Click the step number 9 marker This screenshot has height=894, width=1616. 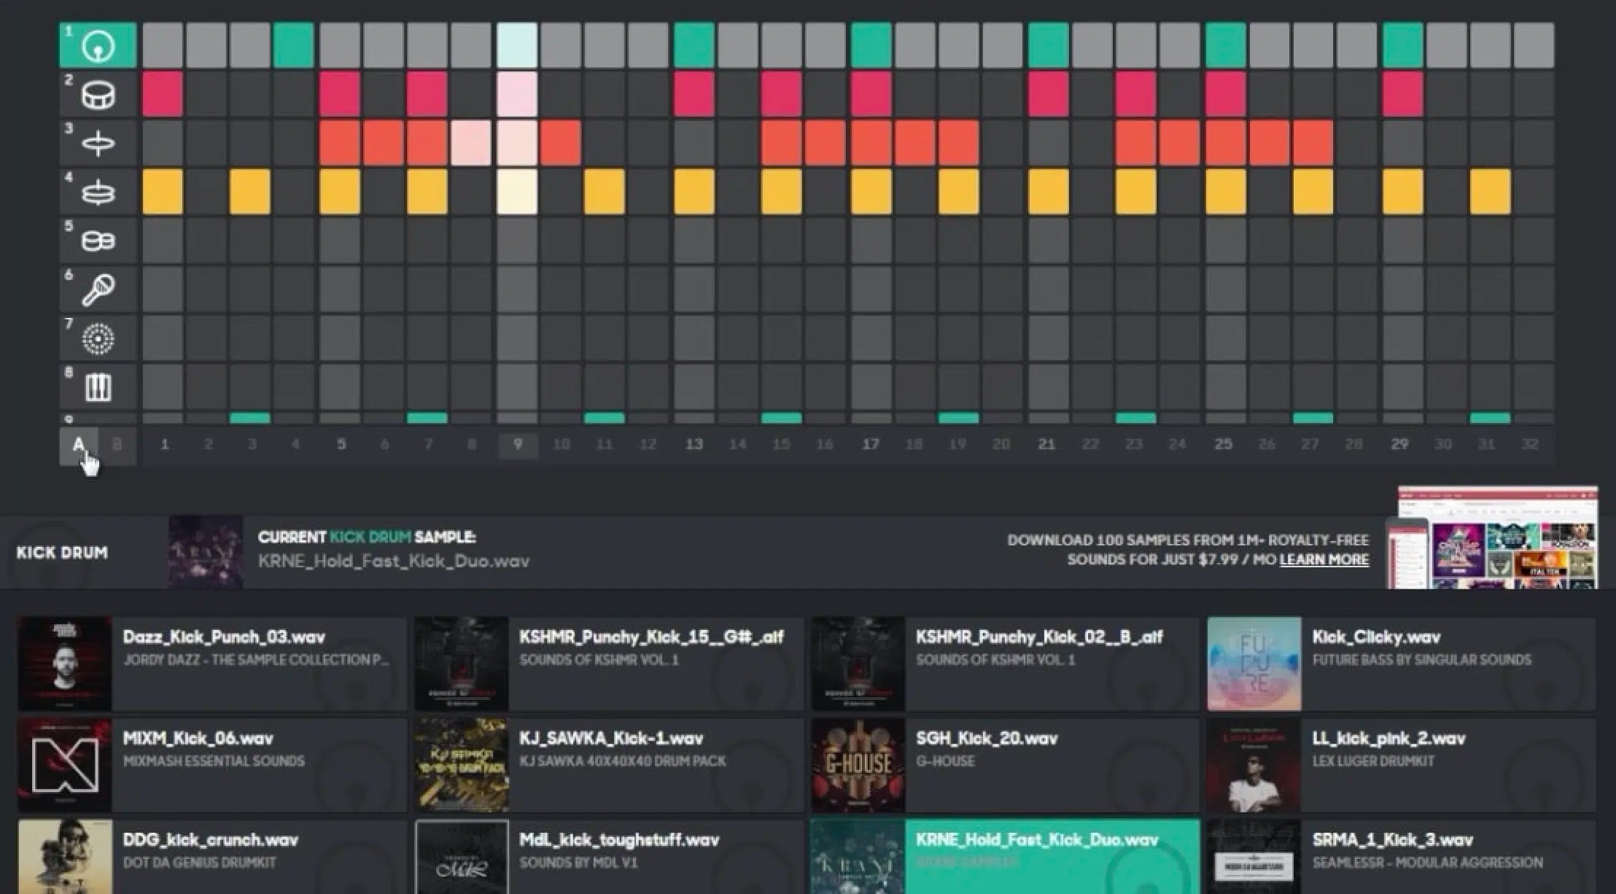click(x=518, y=443)
